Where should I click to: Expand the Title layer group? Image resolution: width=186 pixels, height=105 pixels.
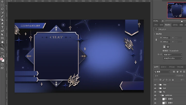[x=158, y=85]
